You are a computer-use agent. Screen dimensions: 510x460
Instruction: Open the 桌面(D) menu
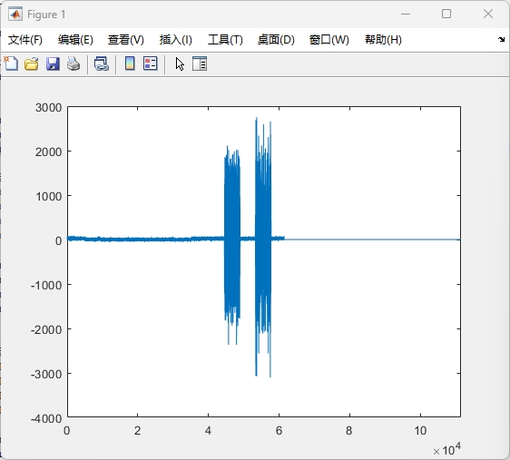click(x=276, y=40)
